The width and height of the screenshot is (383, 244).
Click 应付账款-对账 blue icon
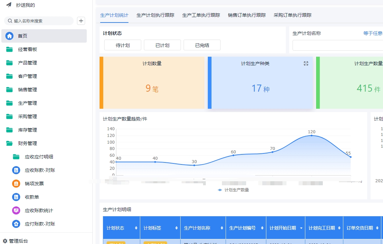[x=16, y=224]
